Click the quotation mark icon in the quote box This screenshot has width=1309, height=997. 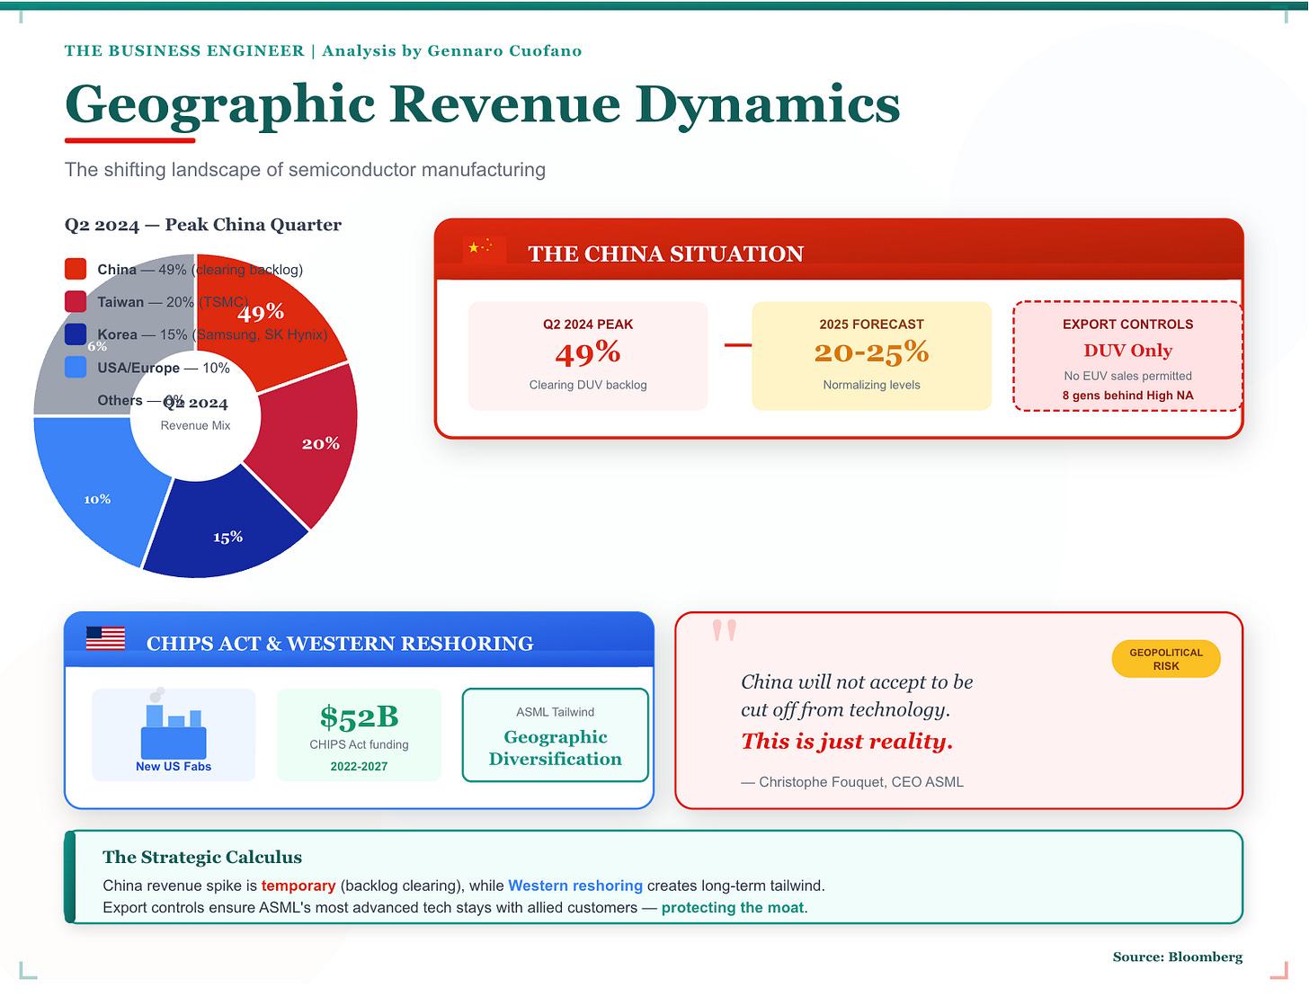click(724, 630)
